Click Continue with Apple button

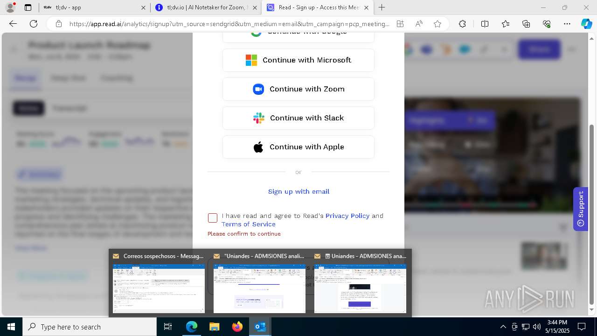(x=298, y=147)
